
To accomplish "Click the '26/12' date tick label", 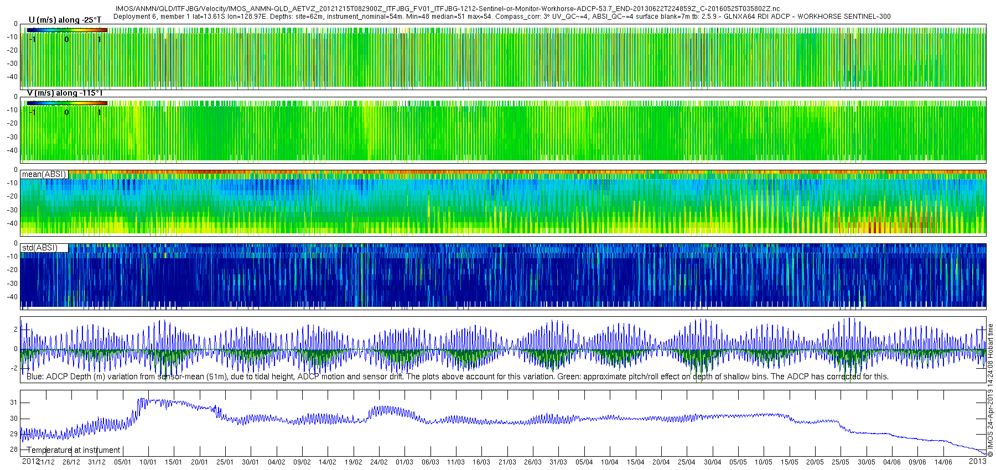I will pos(71,462).
